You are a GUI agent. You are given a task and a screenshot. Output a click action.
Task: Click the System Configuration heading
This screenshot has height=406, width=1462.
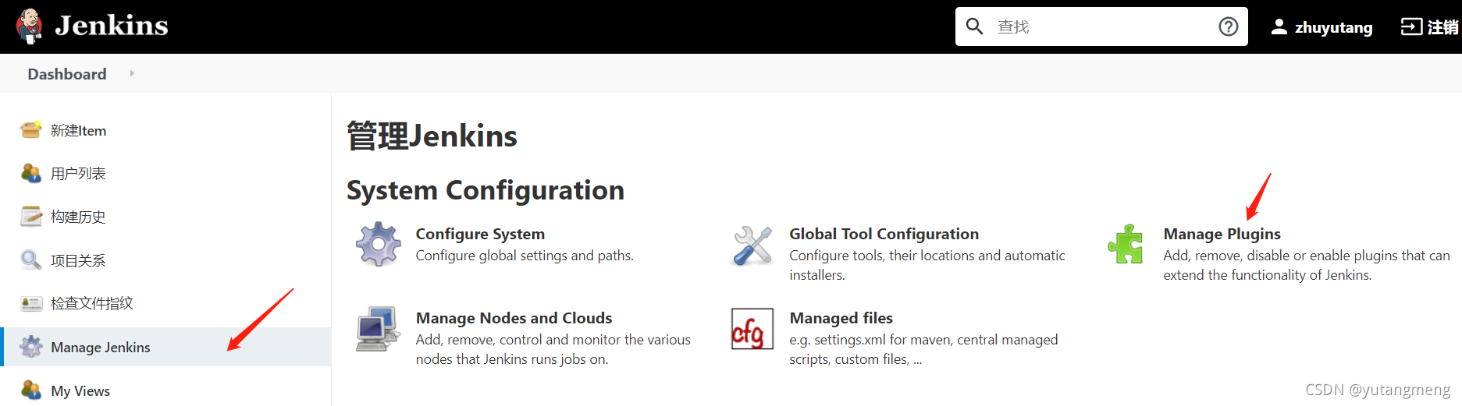pyautogui.click(x=486, y=190)
